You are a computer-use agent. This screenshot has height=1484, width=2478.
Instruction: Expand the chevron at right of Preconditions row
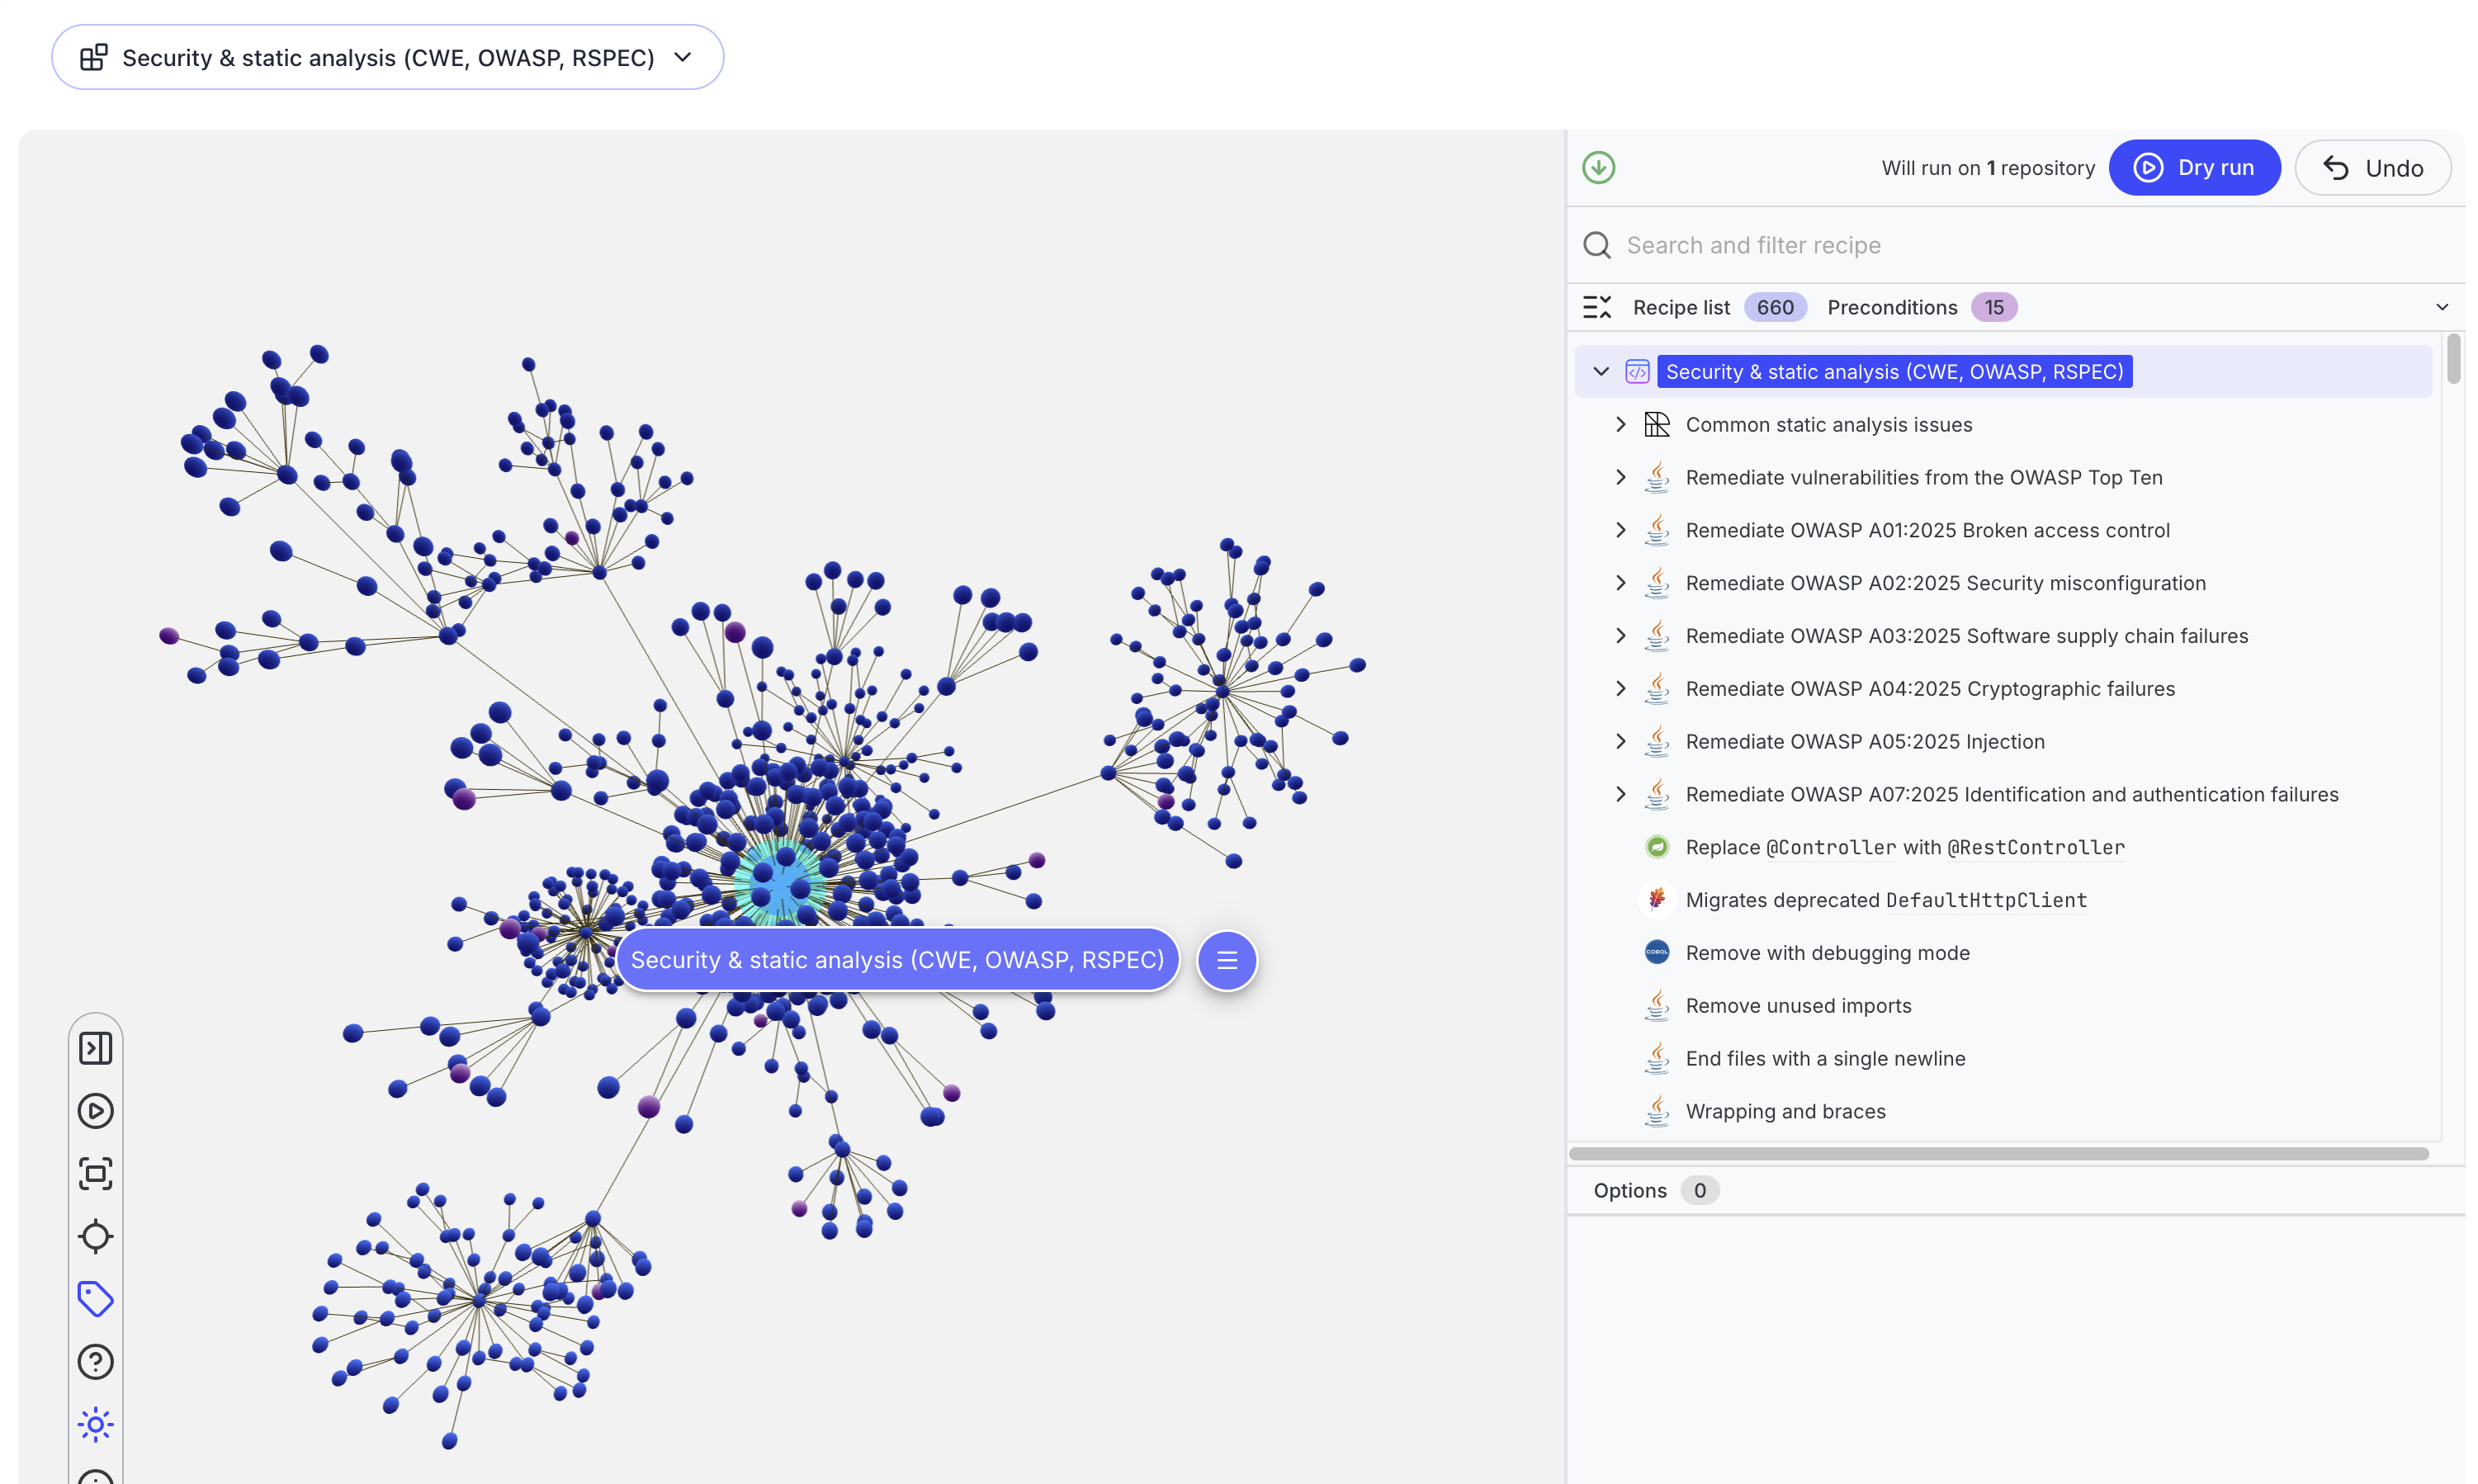point(2442,307)
